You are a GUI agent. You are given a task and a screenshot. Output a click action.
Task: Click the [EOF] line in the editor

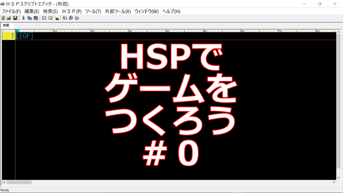point(25,36)
